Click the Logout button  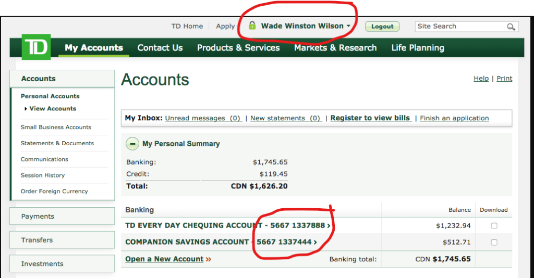(382, 27)
